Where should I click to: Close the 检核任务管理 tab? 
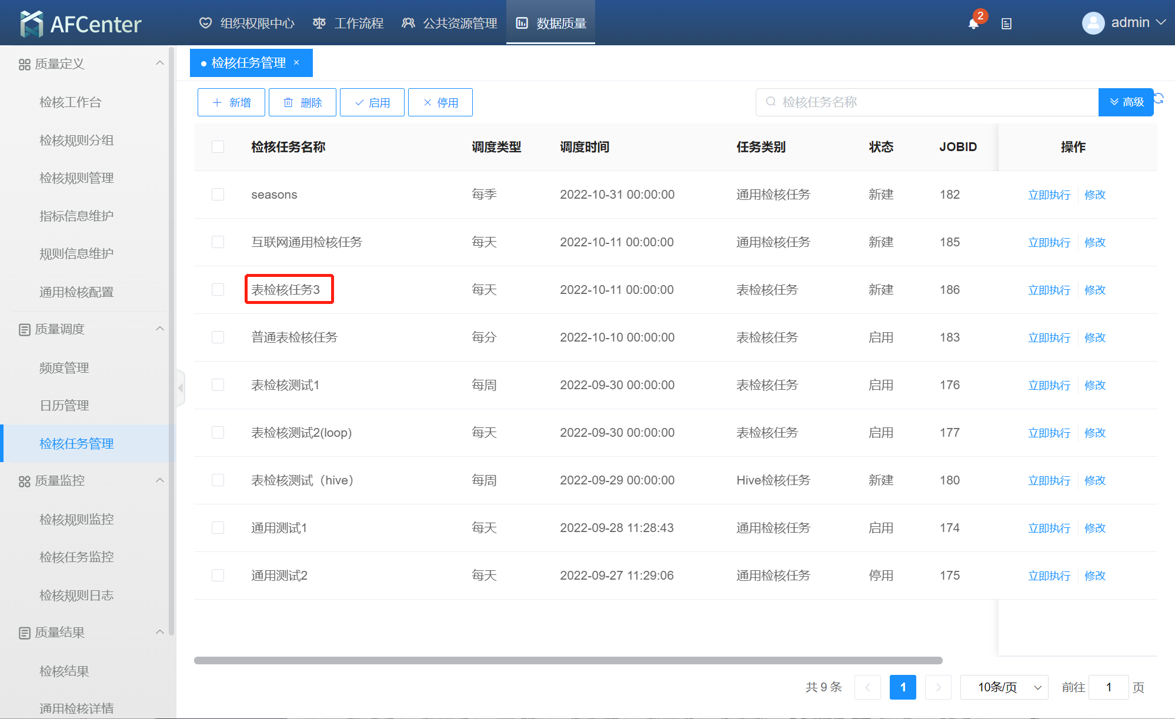click(296, 62)
